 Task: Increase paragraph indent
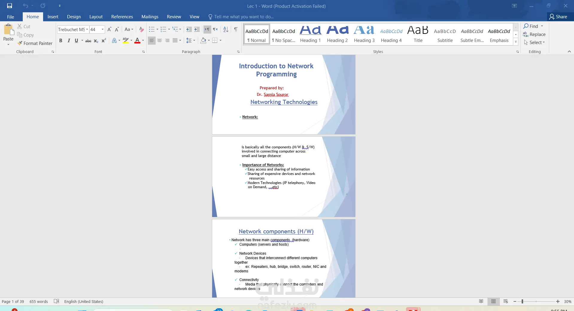197,29
